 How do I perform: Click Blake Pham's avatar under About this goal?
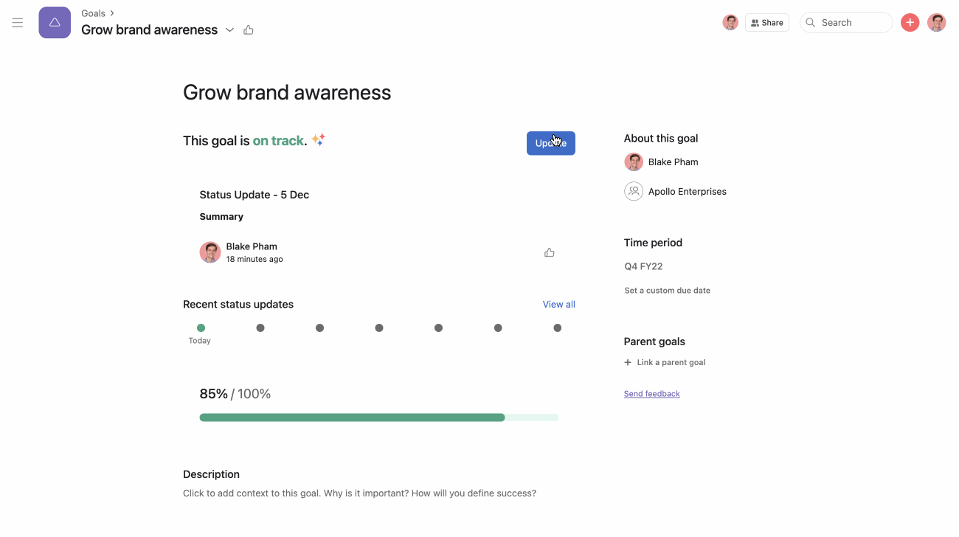point(633,162)
